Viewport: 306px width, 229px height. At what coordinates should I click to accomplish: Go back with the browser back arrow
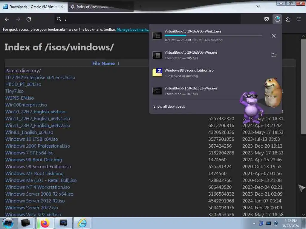coord(7,19)
